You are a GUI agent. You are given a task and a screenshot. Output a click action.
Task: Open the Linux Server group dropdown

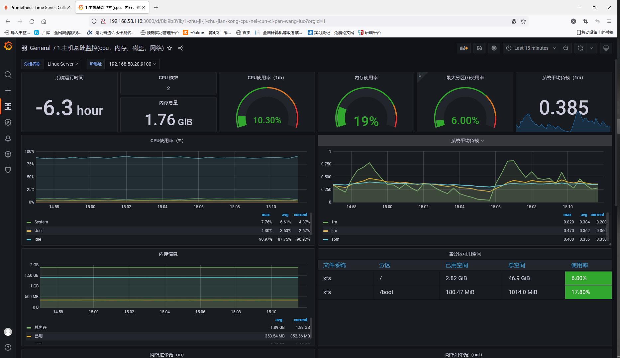click(63, 64)
